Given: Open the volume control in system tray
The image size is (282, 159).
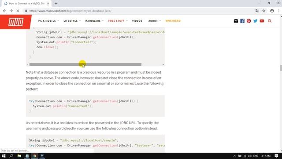Looking at the screenshot, I should pyautogui.click(x=250, y=156).
